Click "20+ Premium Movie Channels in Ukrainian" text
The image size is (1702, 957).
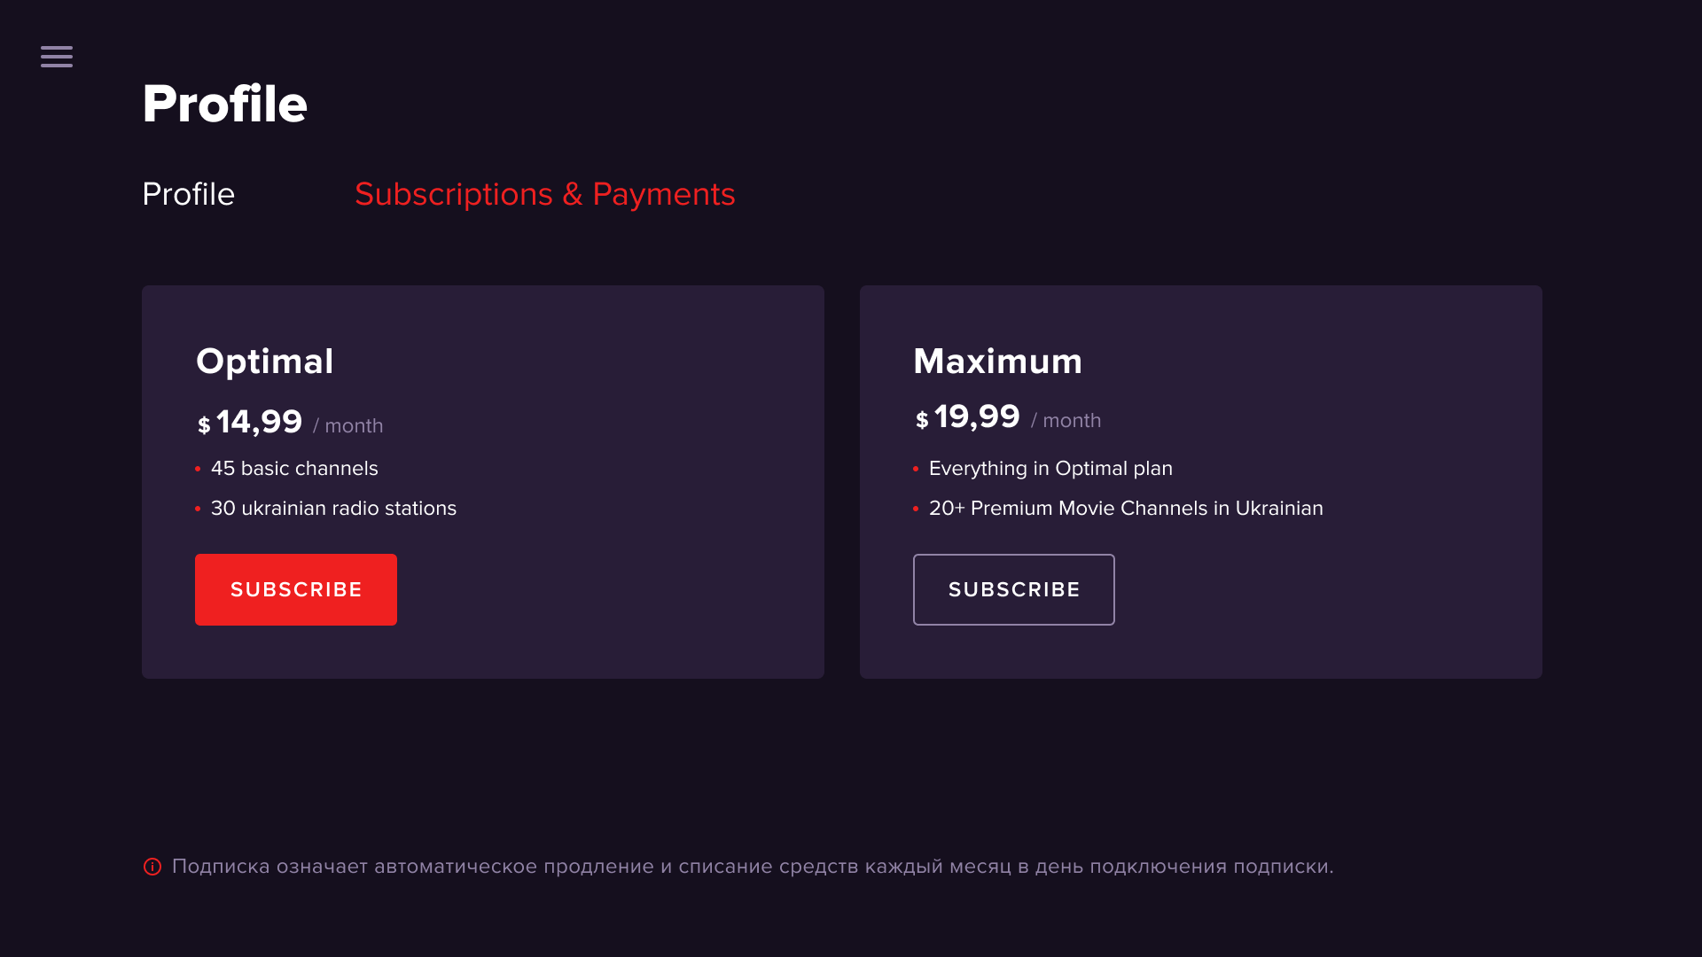pyautogui.click(x=1126, y=509)
